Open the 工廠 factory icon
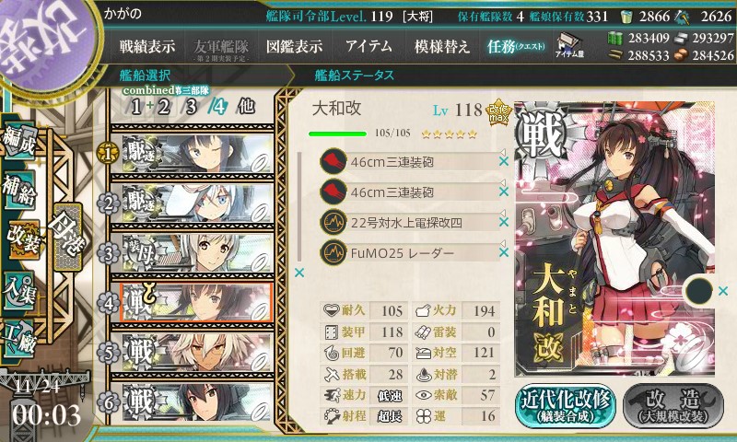 coord(19,338)
